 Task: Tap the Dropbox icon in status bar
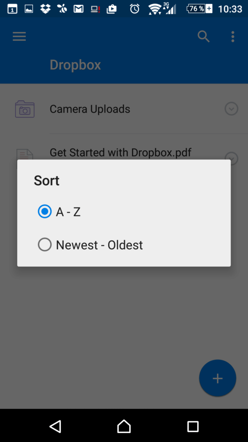[x=45, y=9]
